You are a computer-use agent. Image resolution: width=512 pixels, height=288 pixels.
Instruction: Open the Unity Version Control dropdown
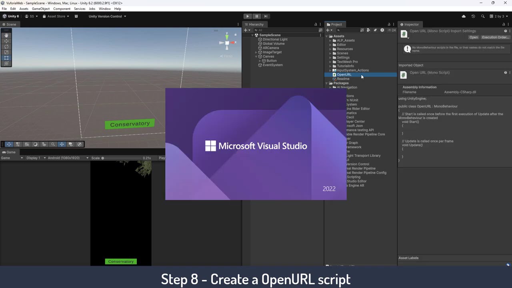click(x=107, y=16)
